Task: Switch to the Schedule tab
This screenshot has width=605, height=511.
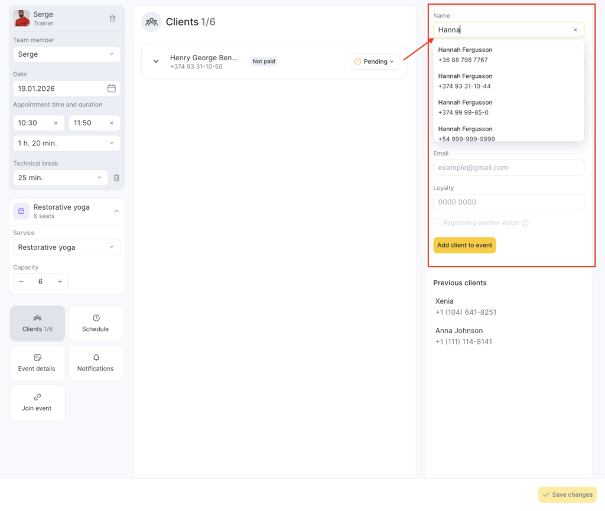Action: (x=96, y=323)
